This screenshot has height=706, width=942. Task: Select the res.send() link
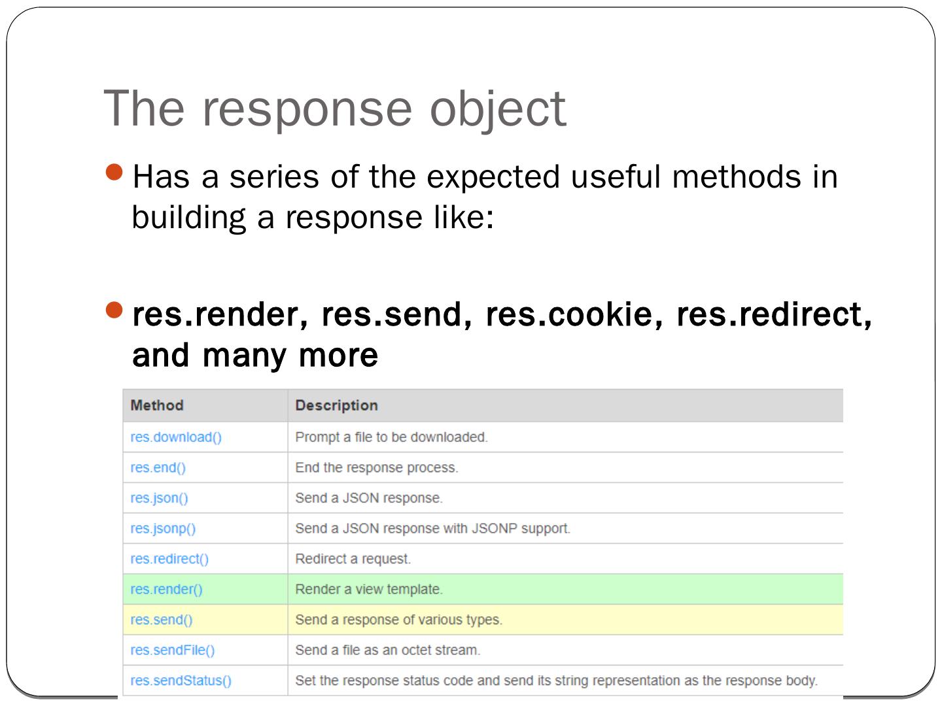pos(161,620)
